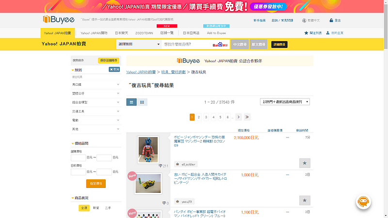Add e8_soldier item to watchlist star
Screen dimensions: 388x218
click(x=305, y=163)
